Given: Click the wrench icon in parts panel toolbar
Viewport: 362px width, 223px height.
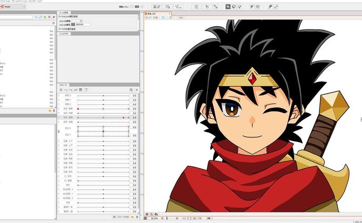Looking at the screenshot, I should pos(54,17).
